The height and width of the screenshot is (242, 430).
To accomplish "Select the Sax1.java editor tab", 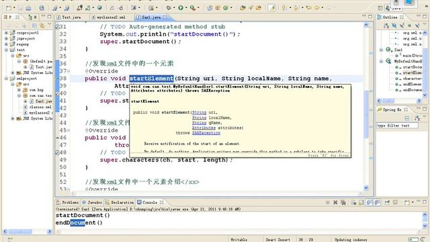I will (x=151, y=17).
